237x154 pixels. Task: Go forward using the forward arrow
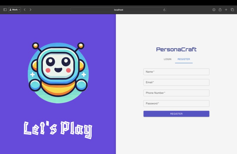pos(30,10)
